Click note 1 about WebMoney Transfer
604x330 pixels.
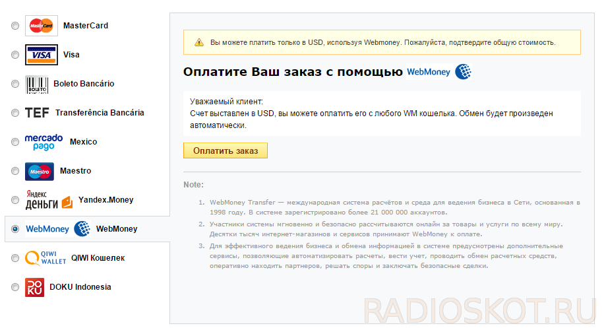tap(395, 207)
